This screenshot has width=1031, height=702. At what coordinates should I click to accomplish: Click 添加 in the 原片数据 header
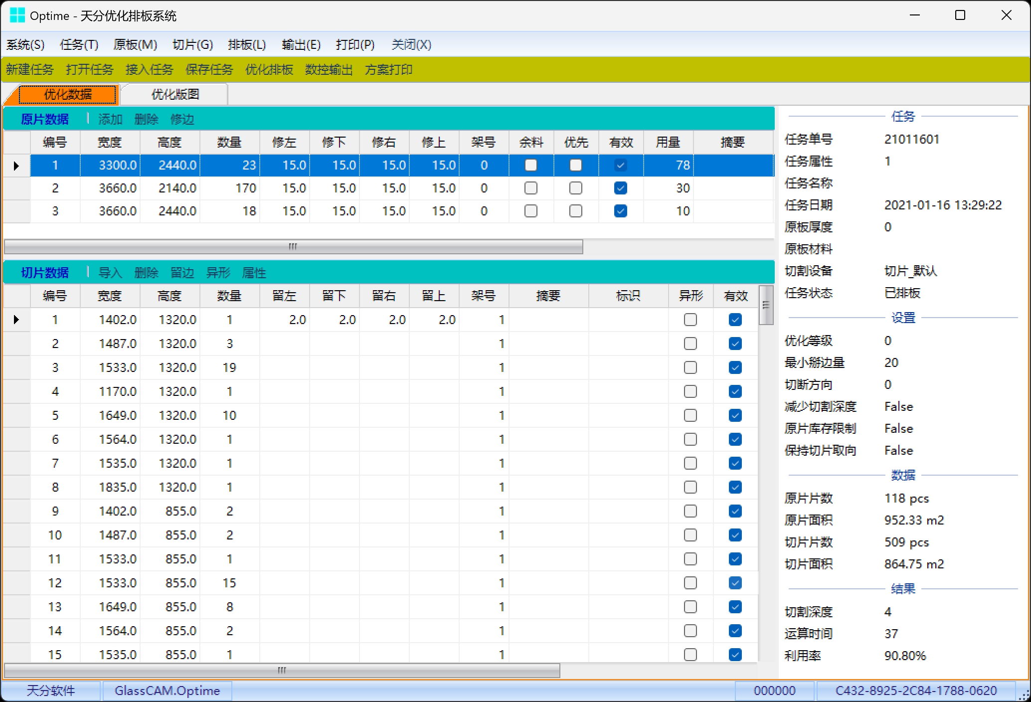pos(110,119)
